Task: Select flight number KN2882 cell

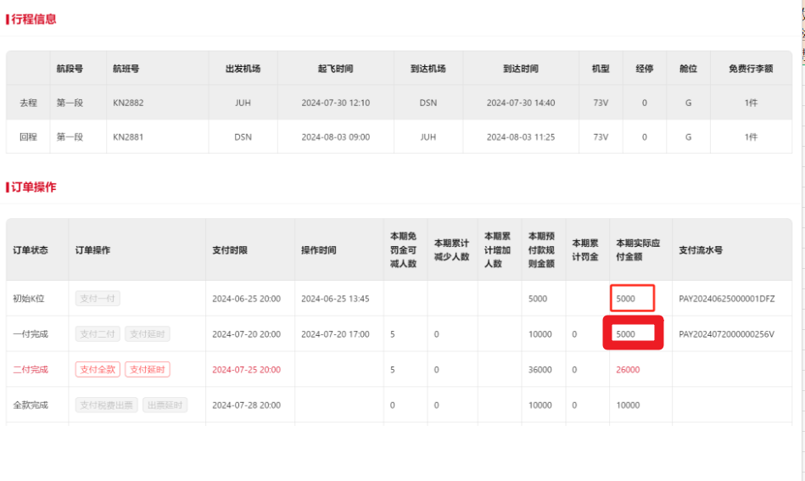Action: pos(128,103)
